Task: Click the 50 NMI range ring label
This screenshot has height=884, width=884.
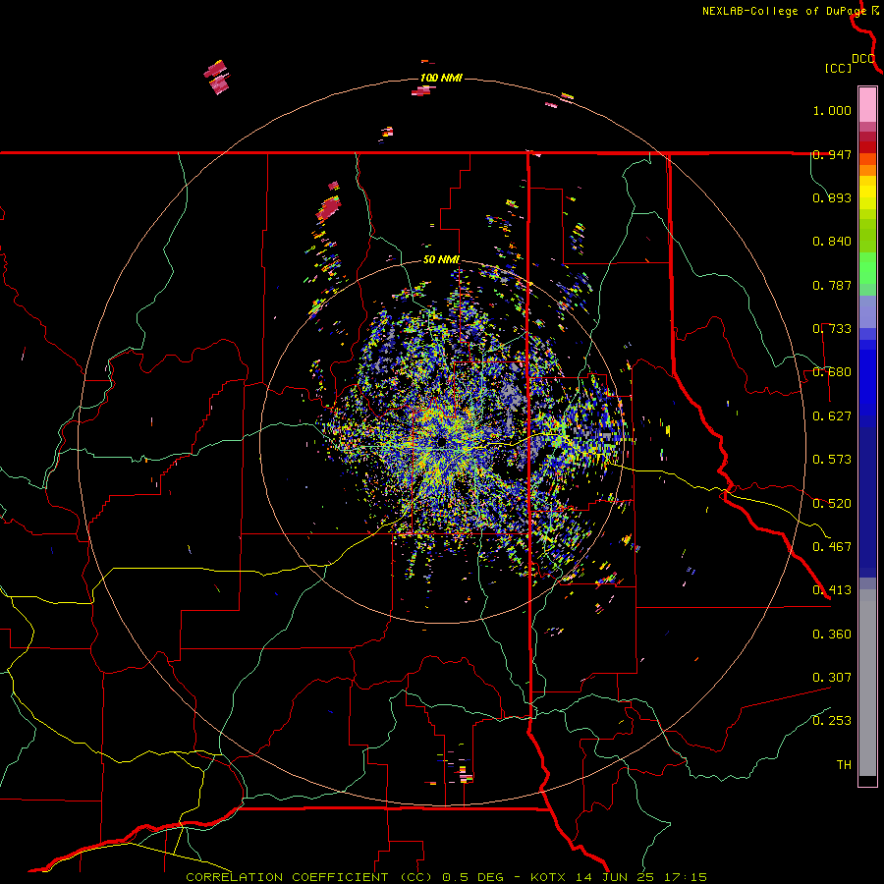Action: pos(441,259)
